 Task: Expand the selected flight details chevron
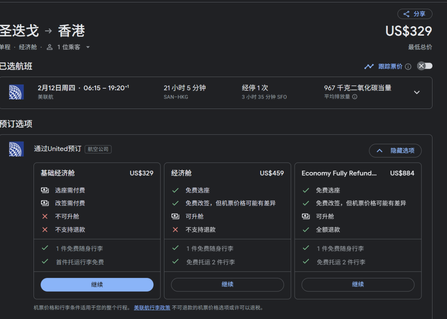(x=417, y=92)
